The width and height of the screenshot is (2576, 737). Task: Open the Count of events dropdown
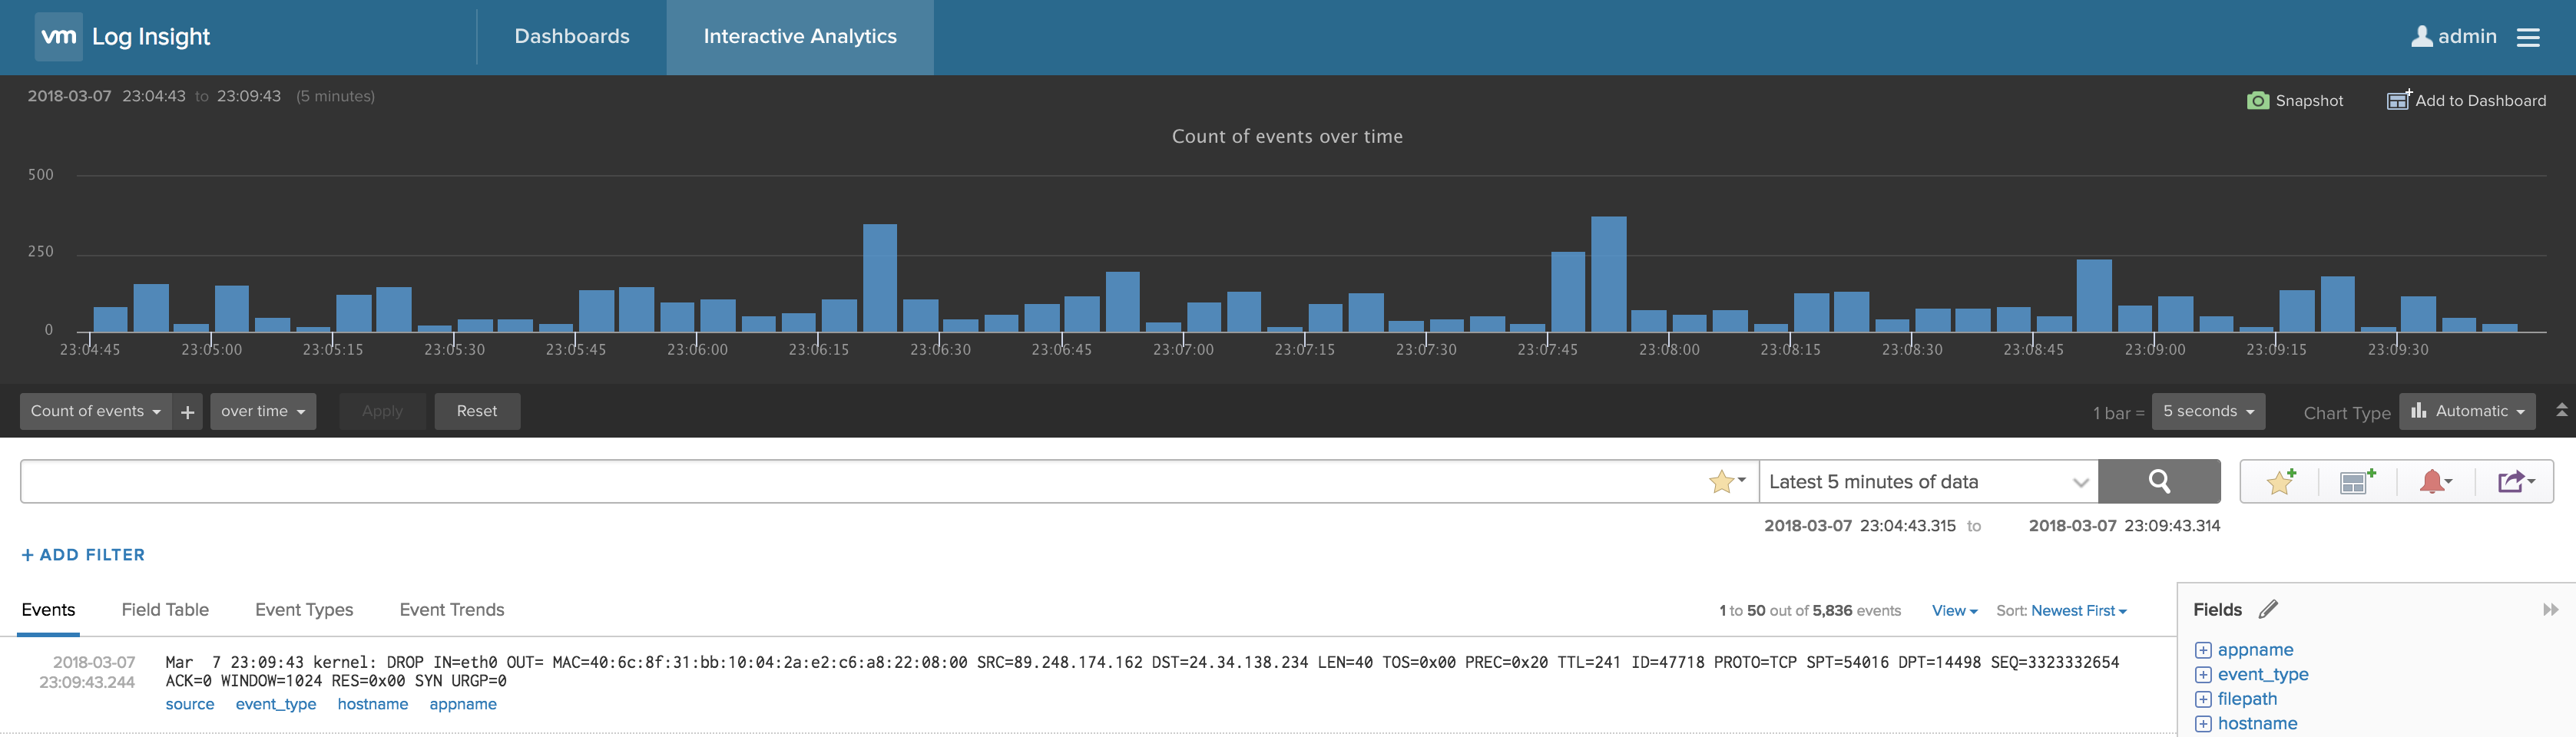click(x=95, y=411)
